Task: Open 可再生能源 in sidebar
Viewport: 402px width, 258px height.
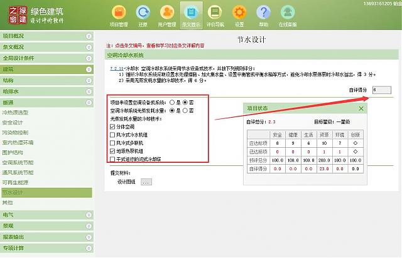Action: 15,182
